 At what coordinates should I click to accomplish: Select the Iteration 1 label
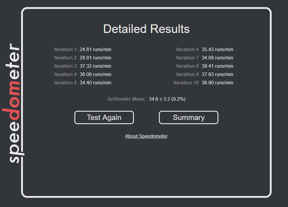click(x=65, y=50)
